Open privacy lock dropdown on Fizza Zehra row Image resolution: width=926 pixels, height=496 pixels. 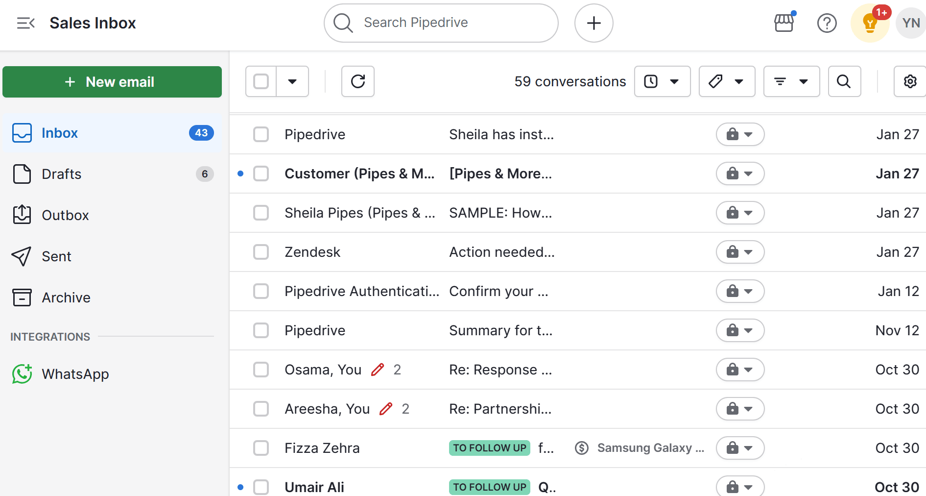point(740,448)
